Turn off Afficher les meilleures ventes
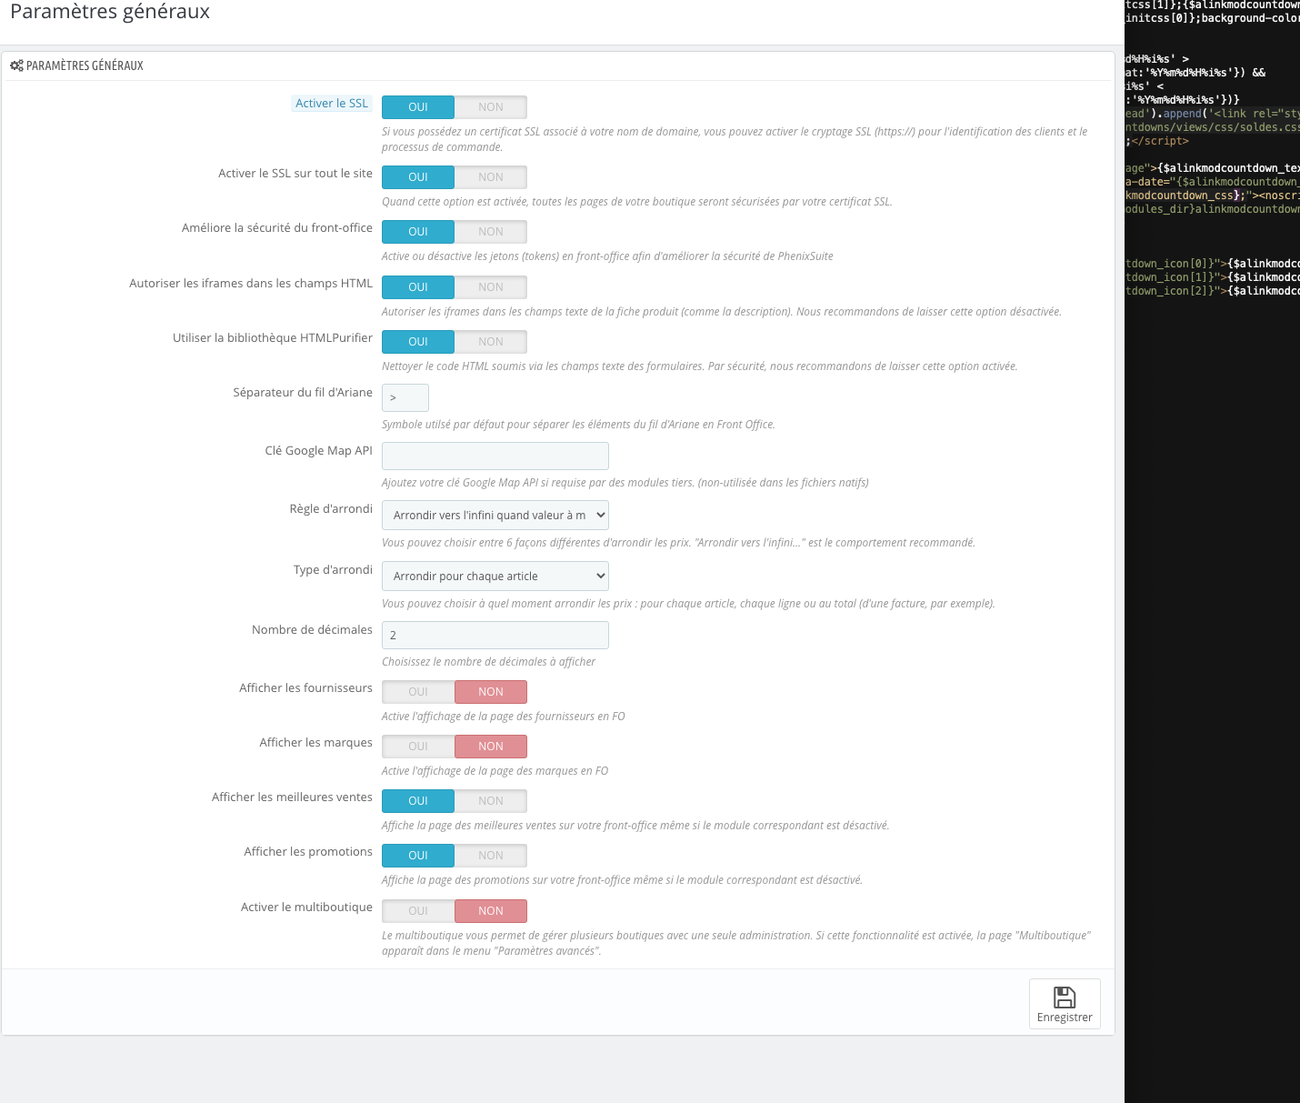 (x=491, y=801)
